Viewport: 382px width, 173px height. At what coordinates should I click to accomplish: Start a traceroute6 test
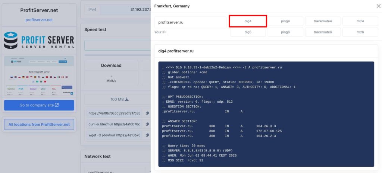[323, 32]
